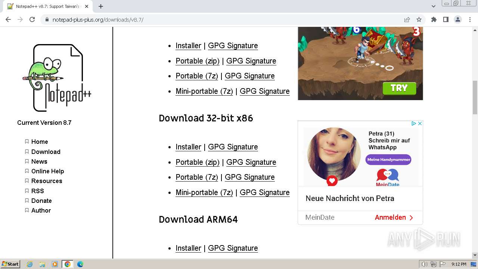The width and height of the screenshot is (478, 269).
Task: Download 32-bit x86 Portable (7z)
Action: pyautogui.click(x=197, y=177)
